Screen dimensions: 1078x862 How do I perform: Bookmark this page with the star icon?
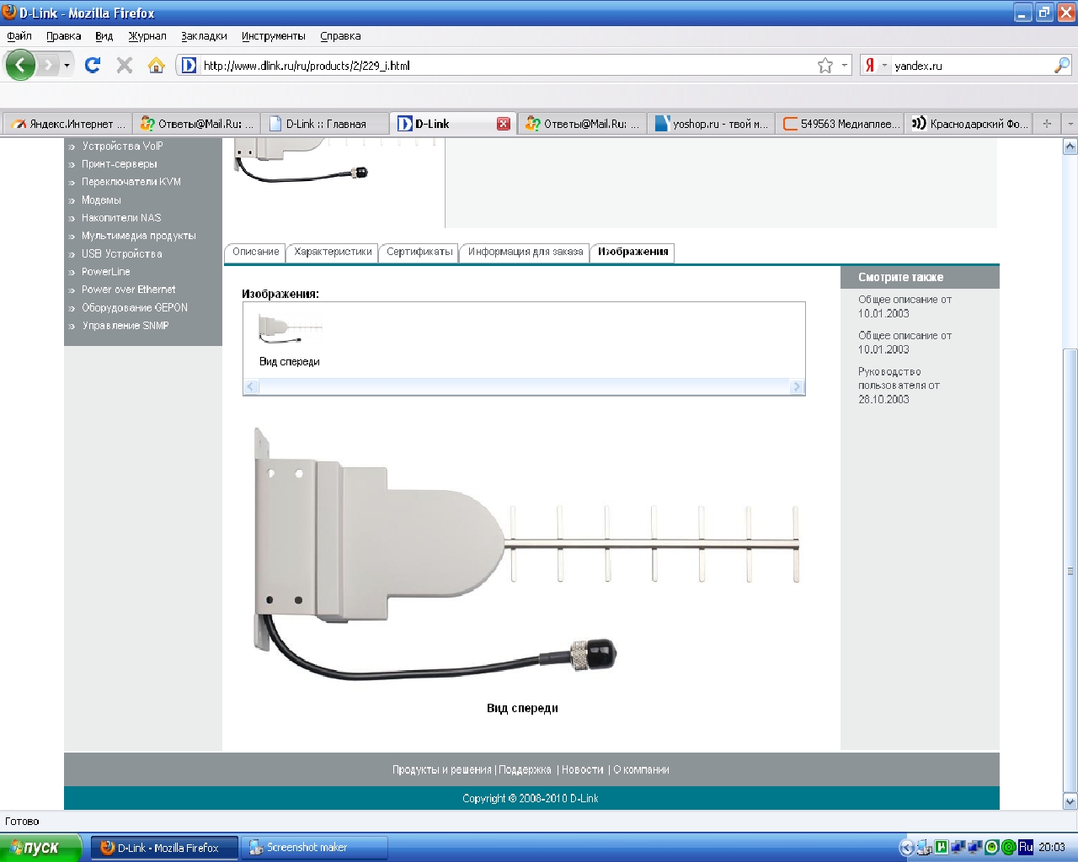[825, 65]
